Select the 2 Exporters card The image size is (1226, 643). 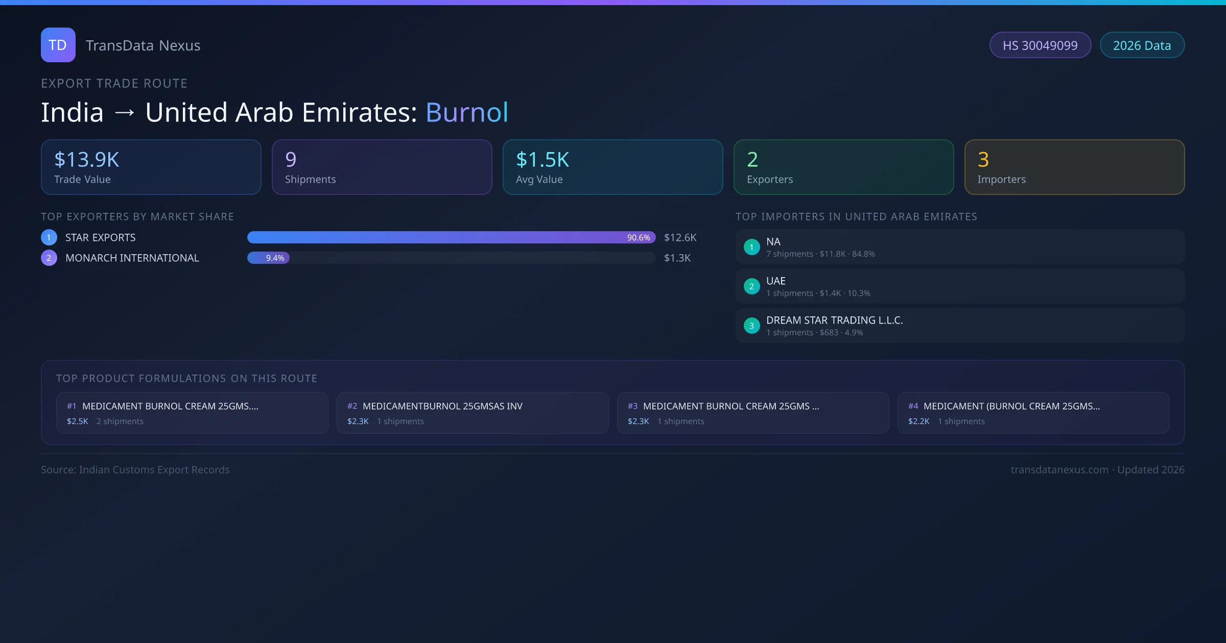click(x=843, y=167)
